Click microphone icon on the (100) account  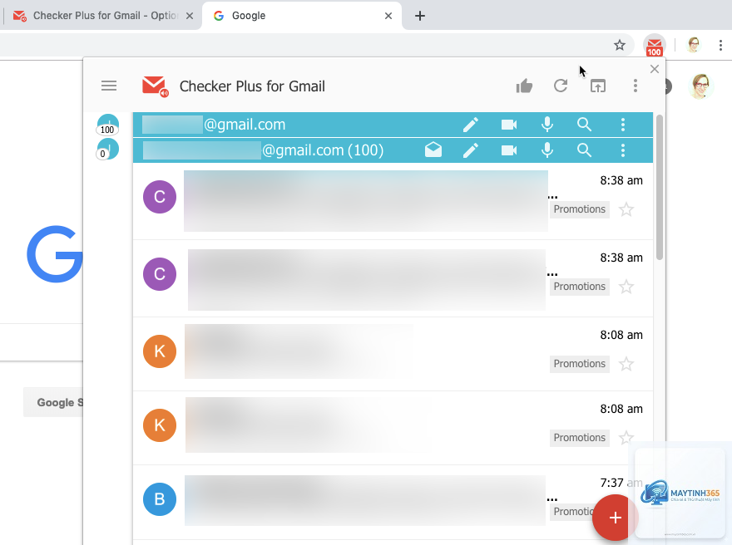point(547,150)
